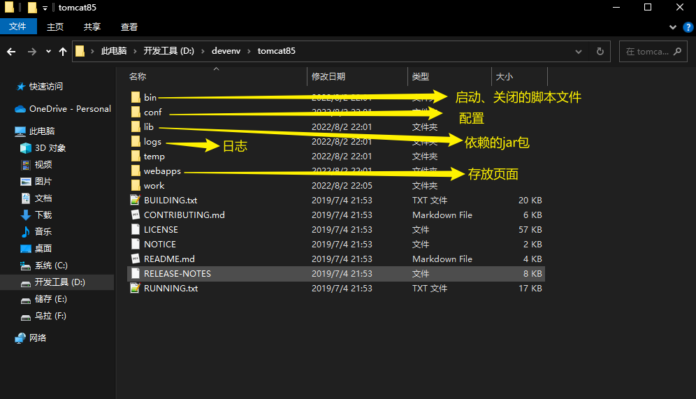696x399 pixels.
Task: Open the 下载 folder in sidebar
Action: 43,215
